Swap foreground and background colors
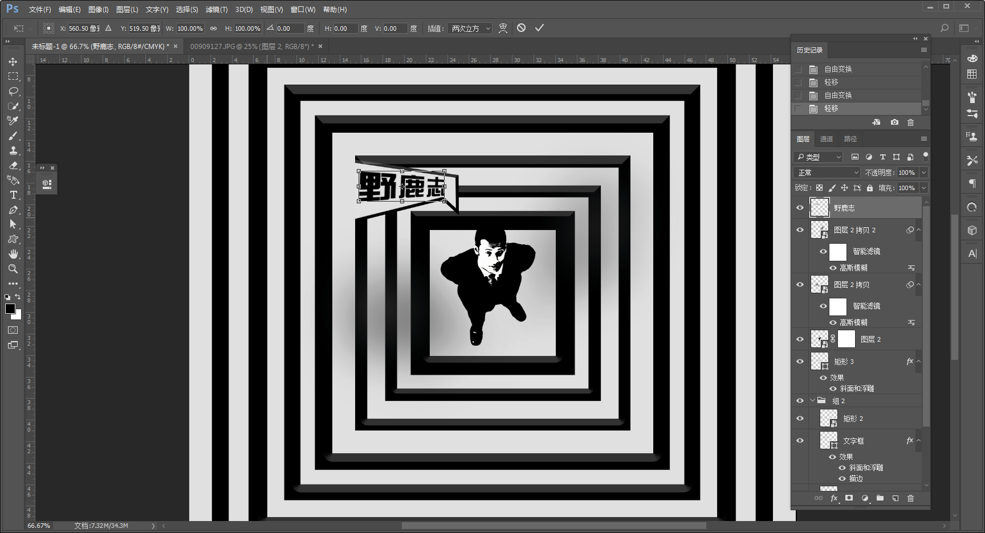This screenshot has width=985, height=533. (18, 297)
